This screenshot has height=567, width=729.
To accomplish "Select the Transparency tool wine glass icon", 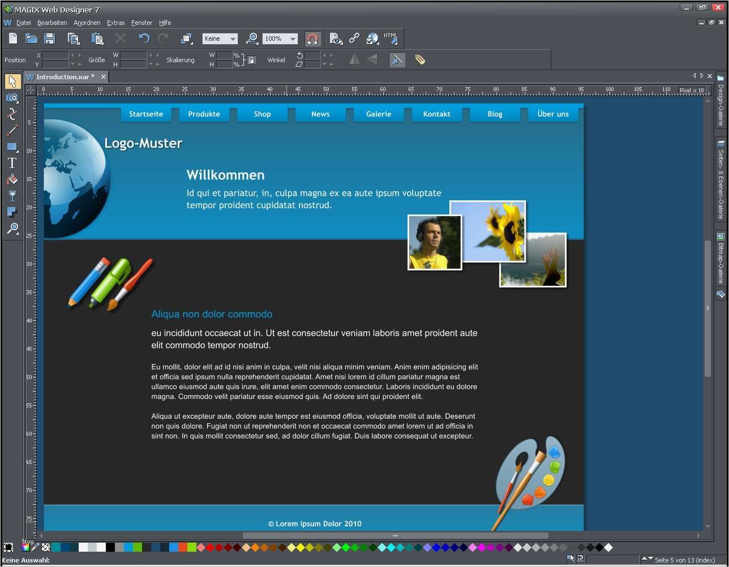I will coord(12,196).
